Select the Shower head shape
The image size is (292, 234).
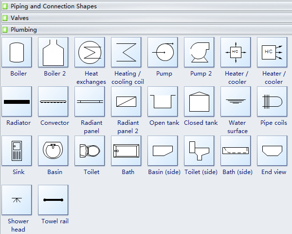coord(17,200)
